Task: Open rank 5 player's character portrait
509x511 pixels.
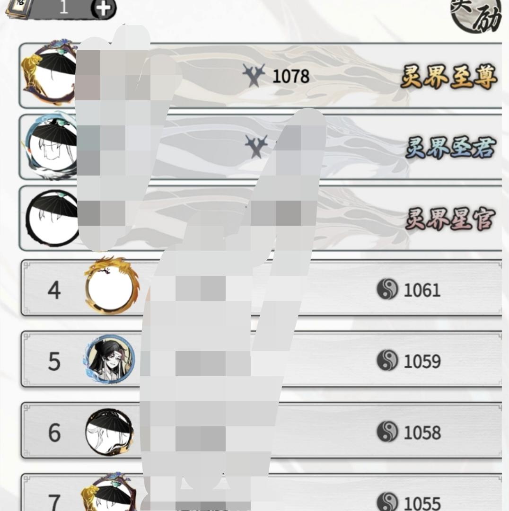Action: coord(109,359)
